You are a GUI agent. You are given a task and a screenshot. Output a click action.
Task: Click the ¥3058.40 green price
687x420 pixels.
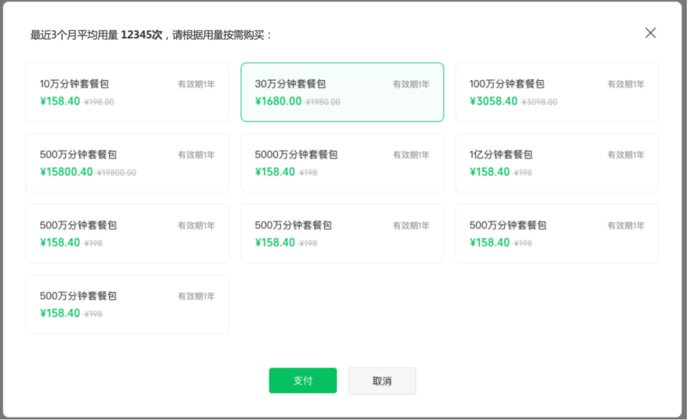493,101
